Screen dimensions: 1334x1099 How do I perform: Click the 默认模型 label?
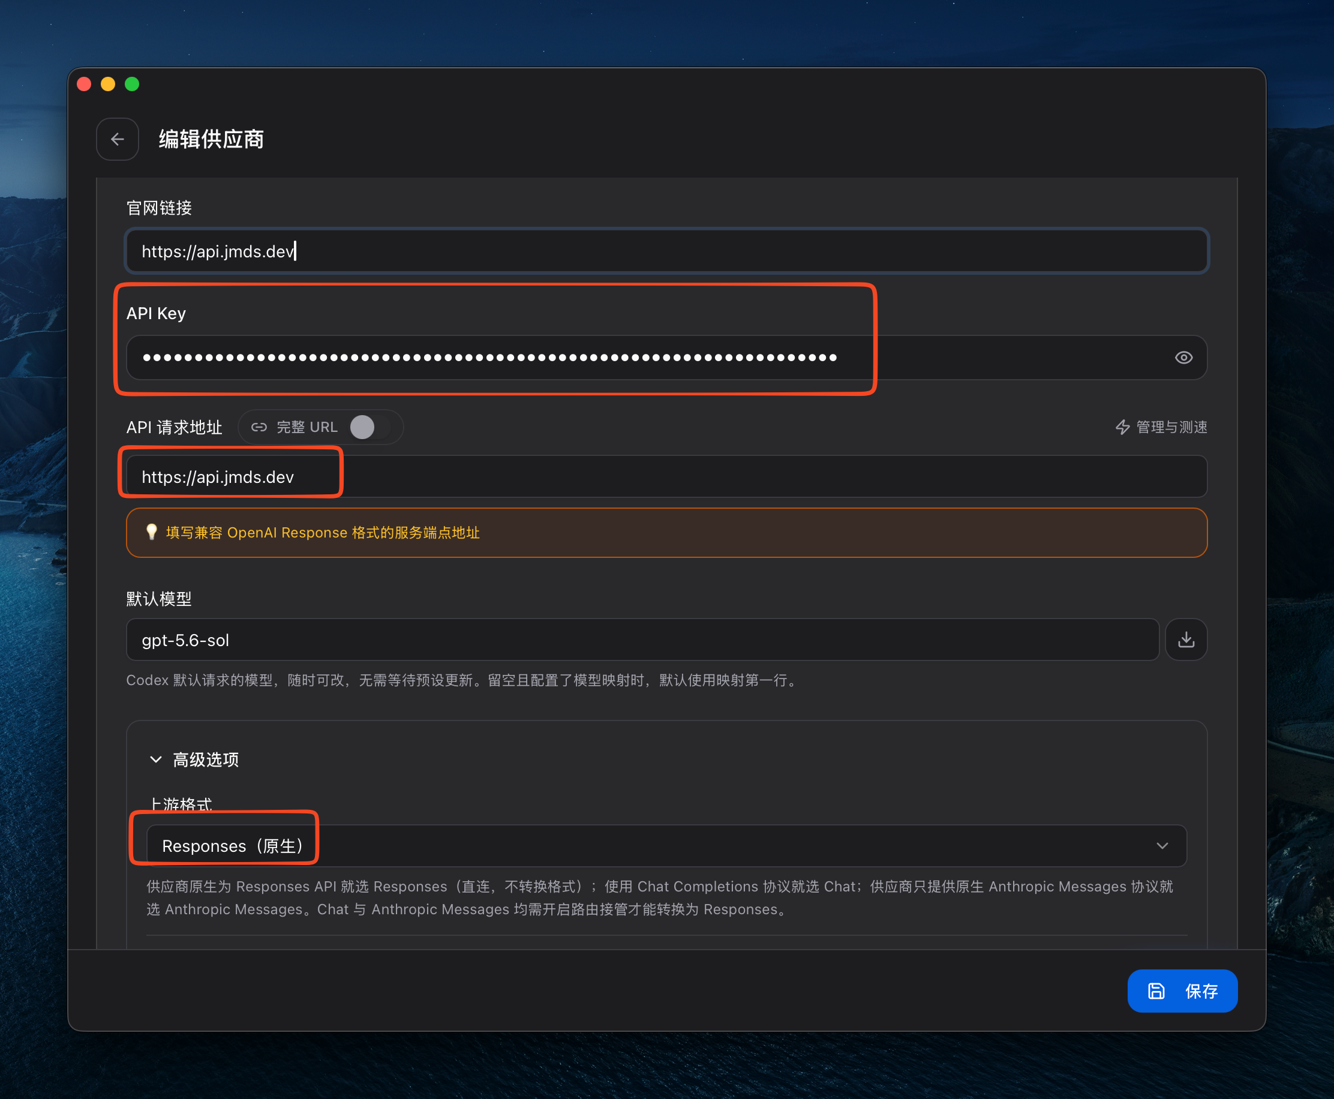coord(159,599)
